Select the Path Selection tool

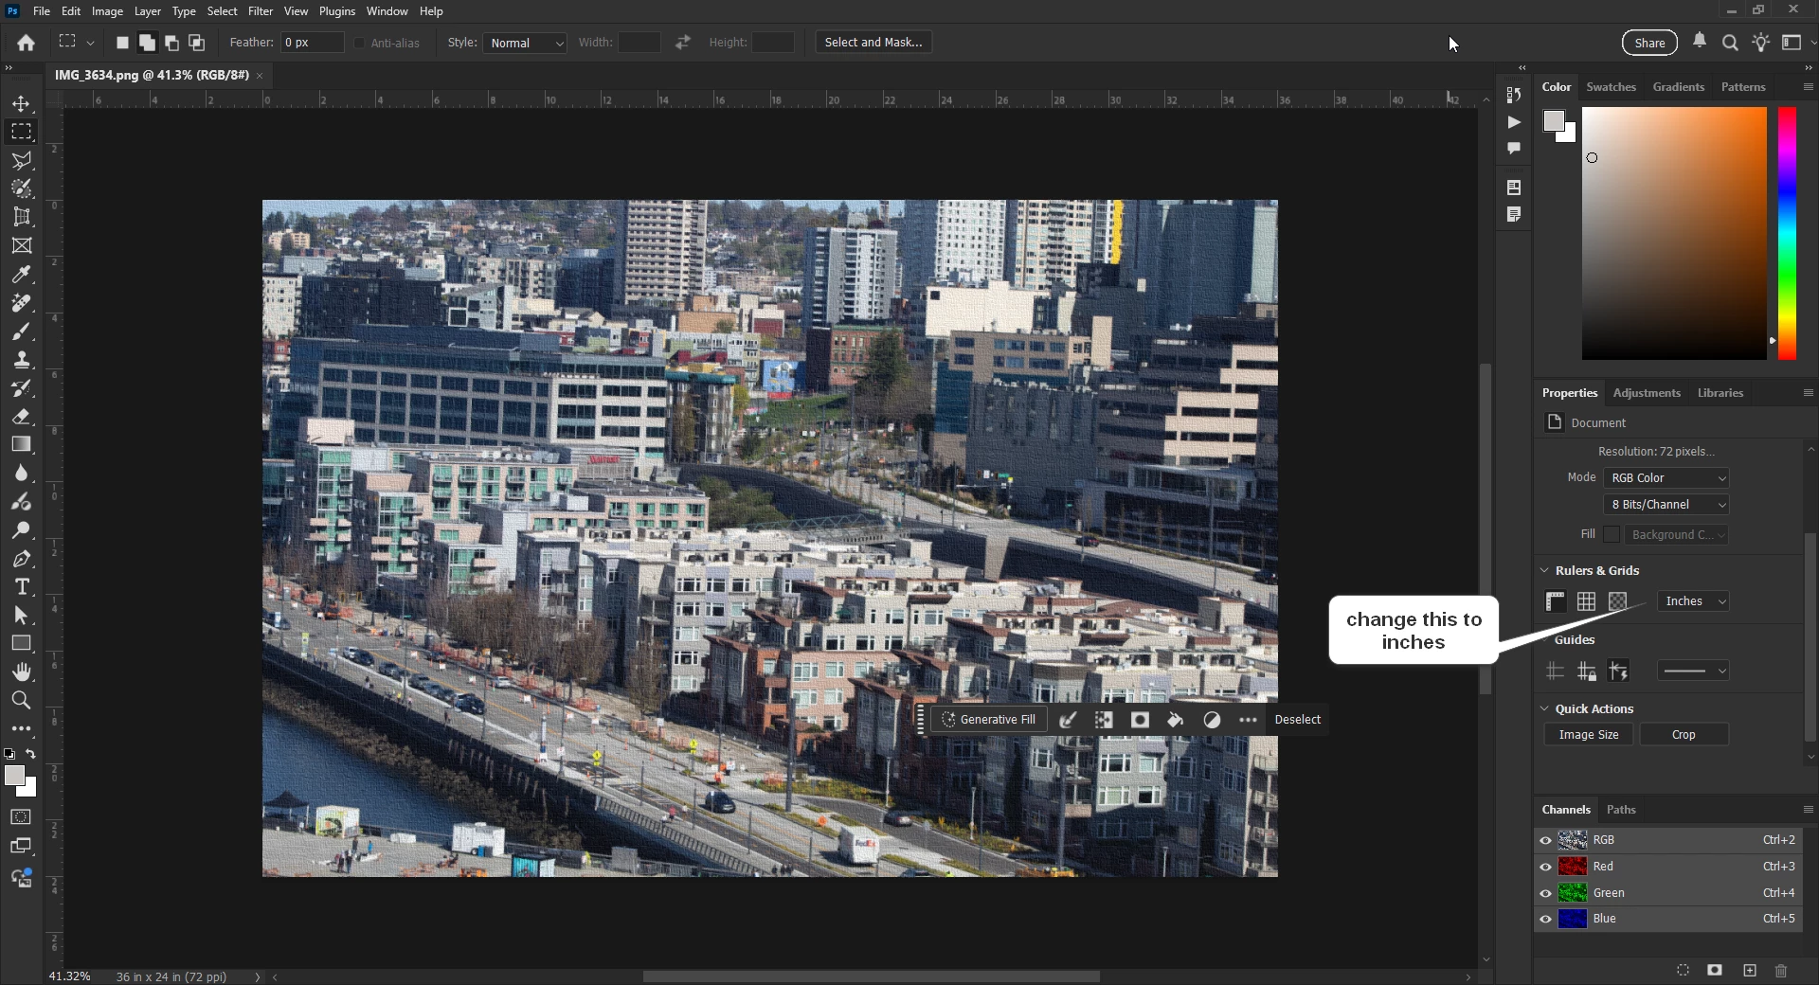tap(21, 616)
